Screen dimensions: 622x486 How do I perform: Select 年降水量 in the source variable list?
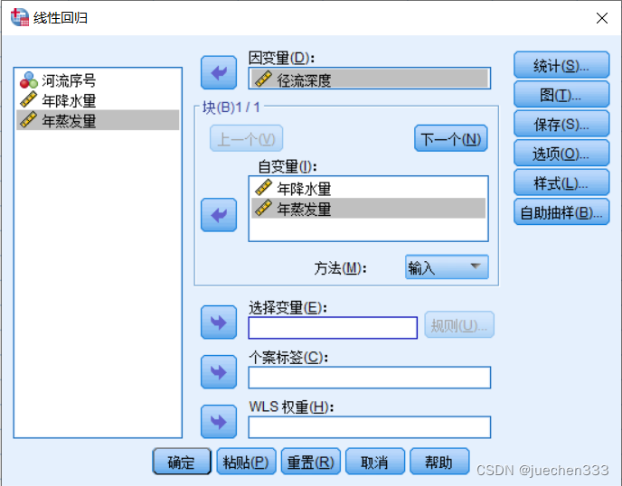click(98, 100)
